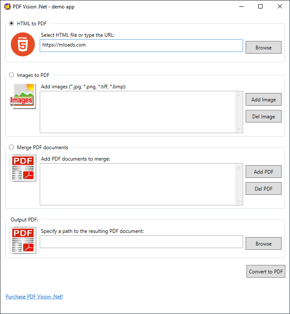Click the down arrow of images list scrollbar

point(239,129)
